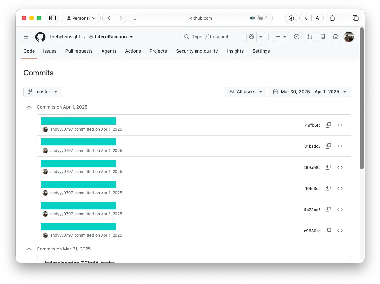Viewport: 380px width, 284px height.
Task: Open the Mar 30 - Apr 1 date range picker
Action: tap(310, 92)
